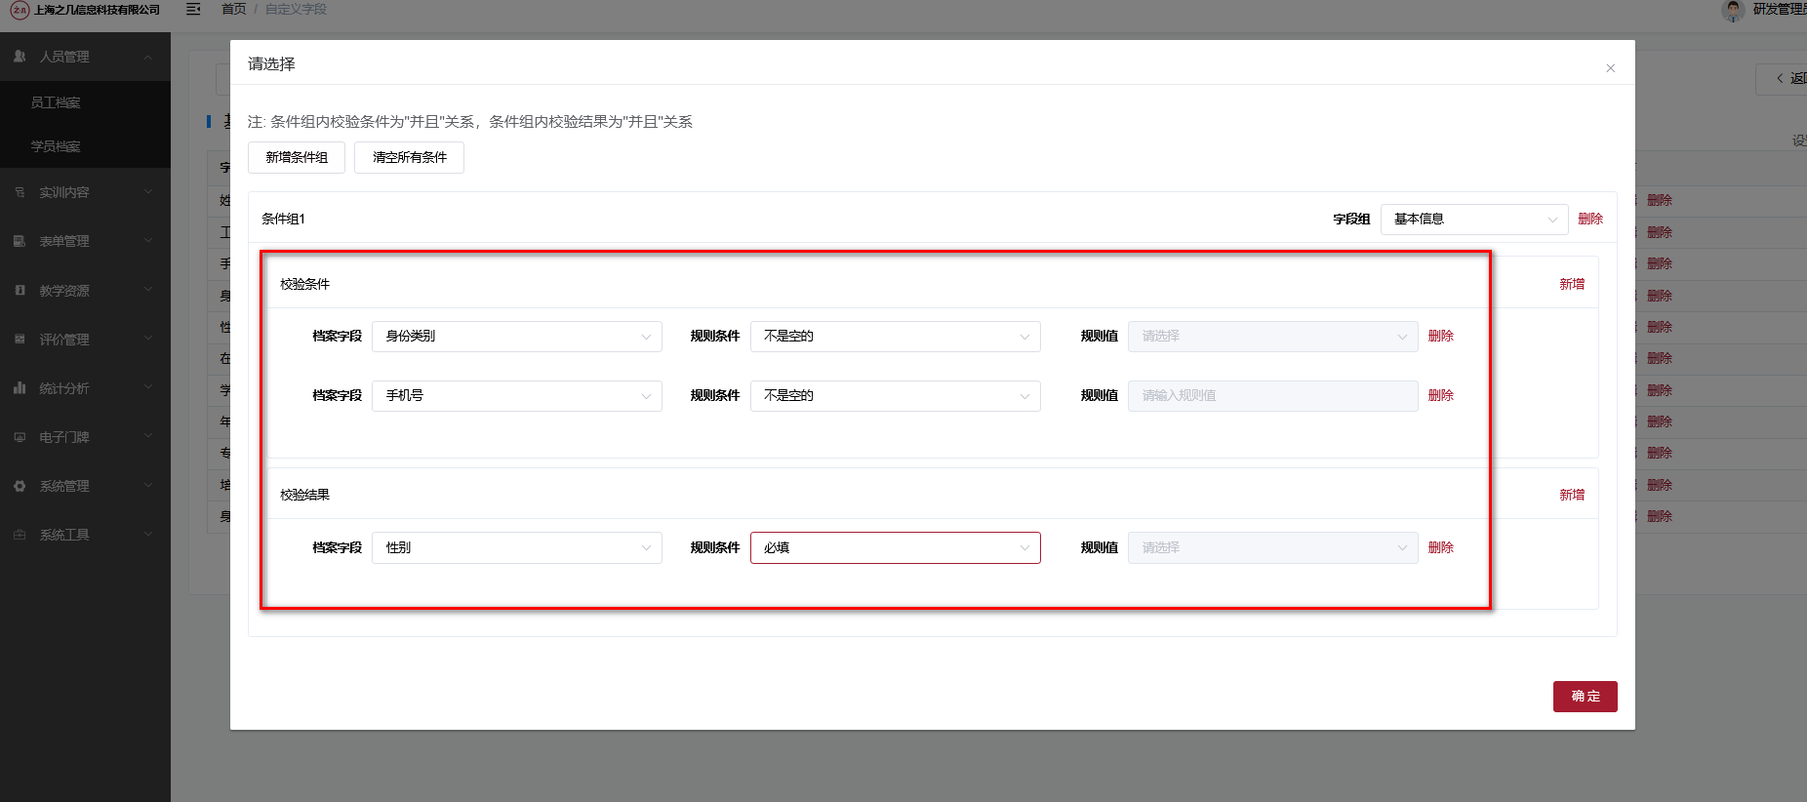
Task: Click the 研发管理员 user name
Action: (x=1779, y=9)
